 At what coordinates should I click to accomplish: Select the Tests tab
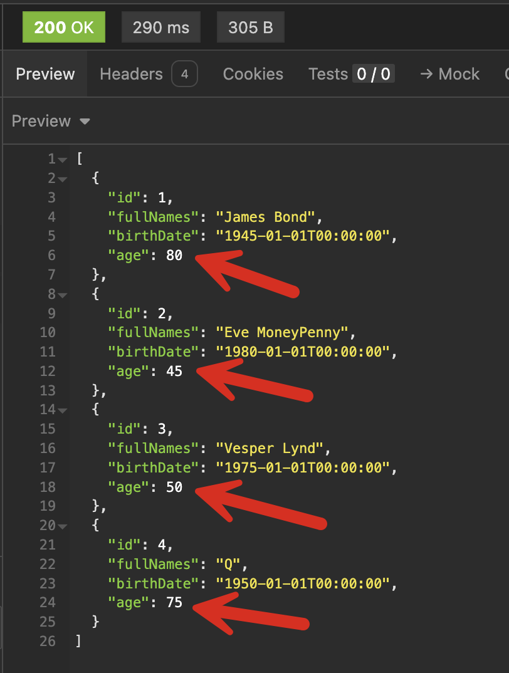351,74
